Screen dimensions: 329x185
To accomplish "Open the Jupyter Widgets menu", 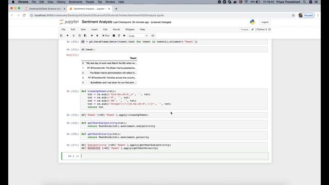I will tap(130, 29).
